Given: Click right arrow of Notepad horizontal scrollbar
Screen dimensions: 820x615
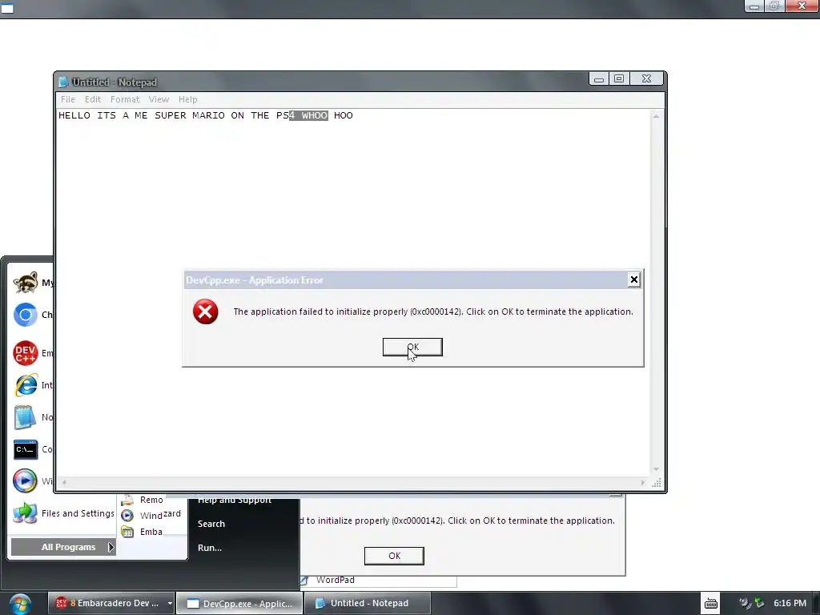Looking at the screenshot, I should pos(643,482).
